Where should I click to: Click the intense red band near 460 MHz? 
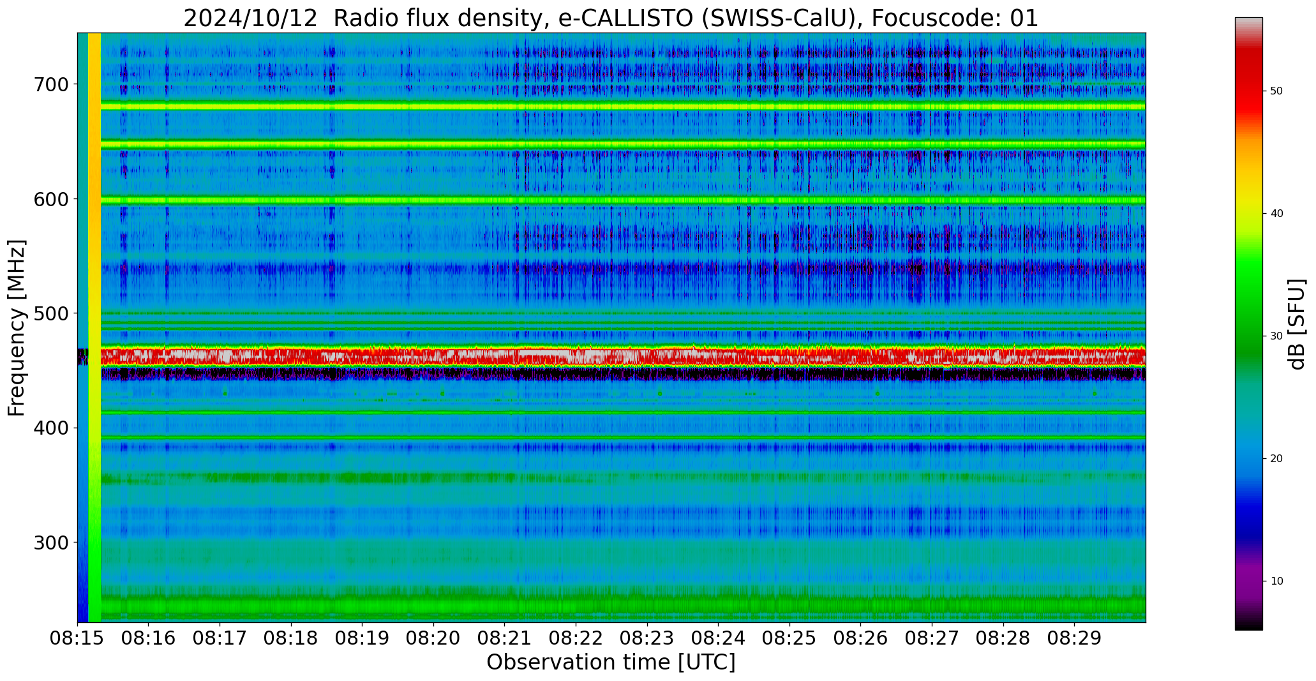click(x=623, y=356)
